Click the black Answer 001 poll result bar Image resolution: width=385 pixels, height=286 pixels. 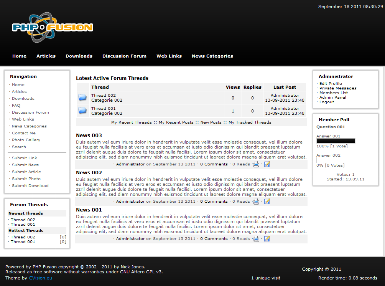pos(336,141)
